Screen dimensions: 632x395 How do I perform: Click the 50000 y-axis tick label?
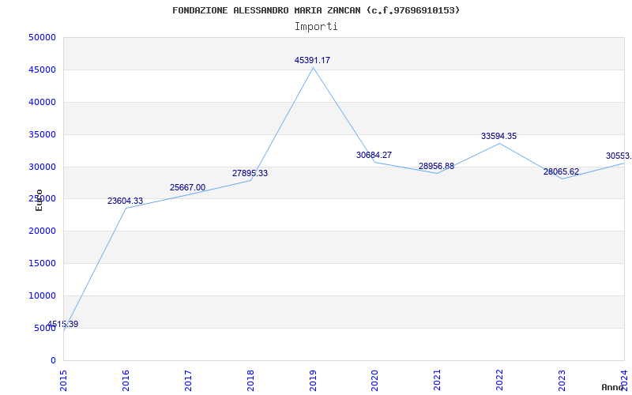(43, 37)
